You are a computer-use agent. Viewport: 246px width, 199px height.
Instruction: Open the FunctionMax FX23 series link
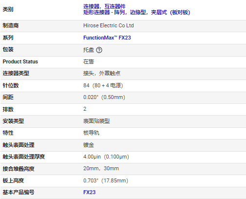tap(107, 38)
